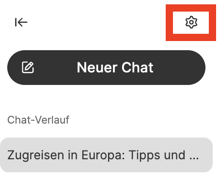Open the Einstellungen cogwheel
Screen dimensions: 219x195
191,22
